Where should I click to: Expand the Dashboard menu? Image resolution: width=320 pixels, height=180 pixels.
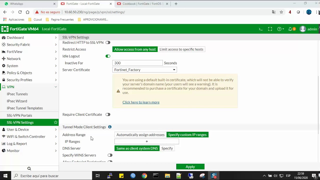click(29, 37)
